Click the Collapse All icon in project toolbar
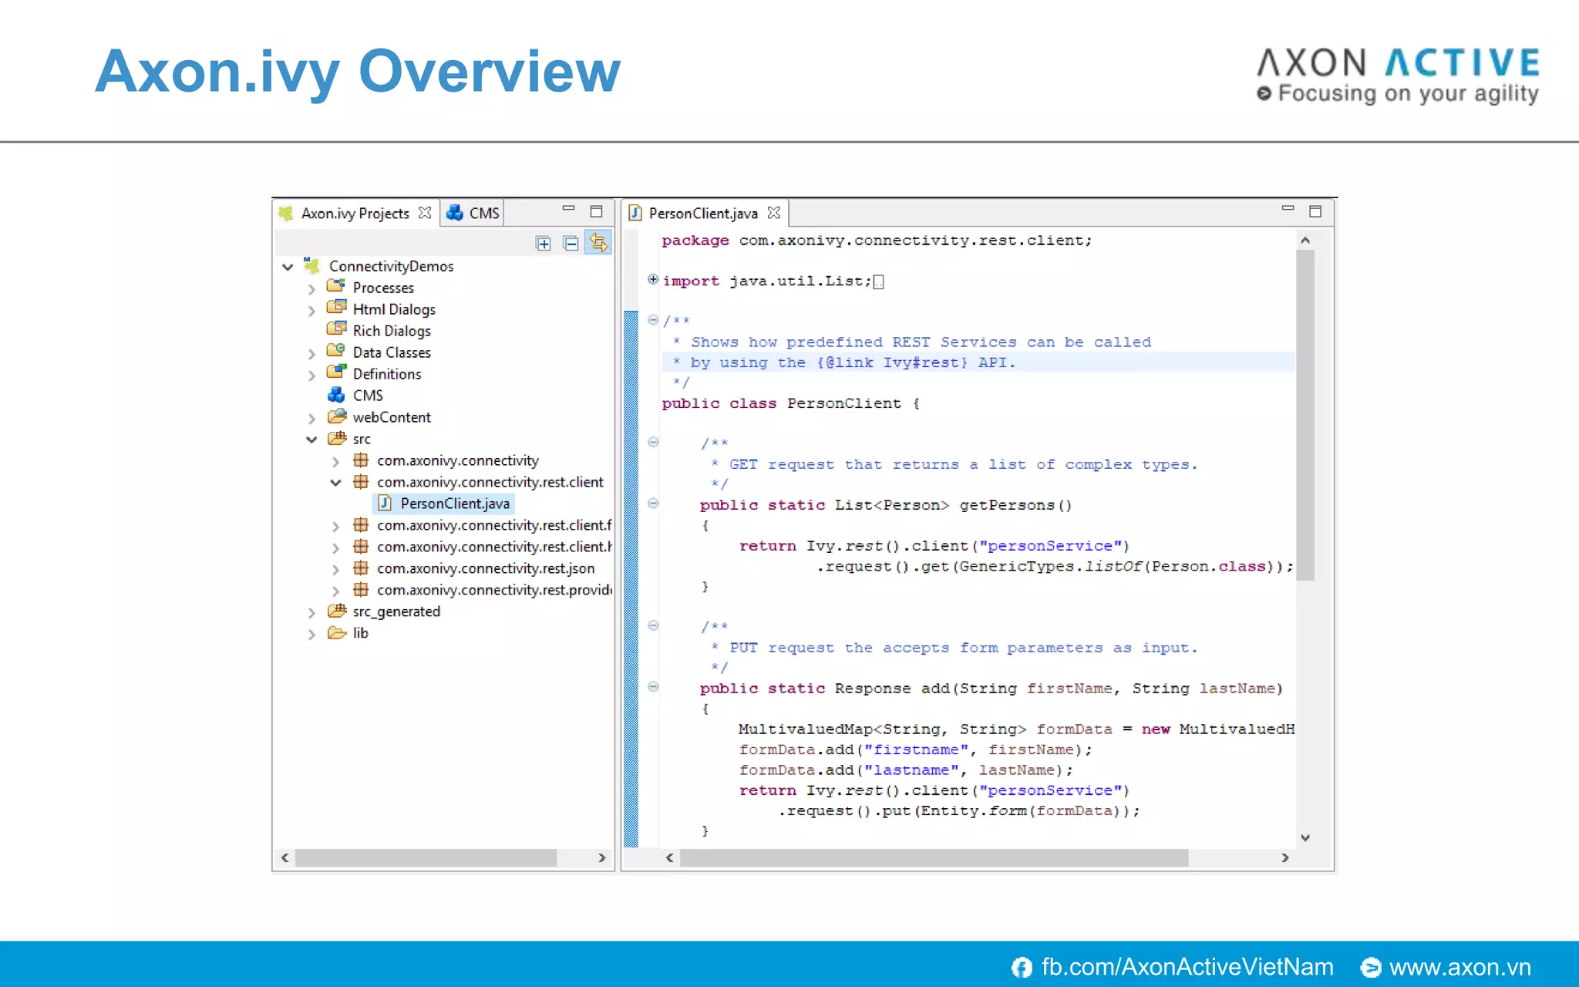 pos(571,244)
